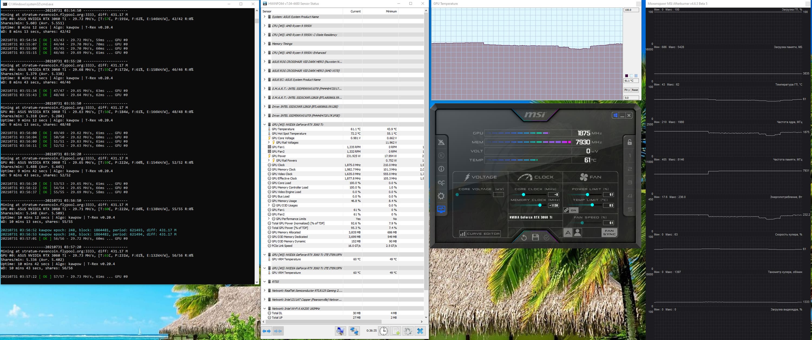The height and width of the screenshot is (340, 812).
Task: Click the Memory Clock slider handle
Action: (540, 205)
